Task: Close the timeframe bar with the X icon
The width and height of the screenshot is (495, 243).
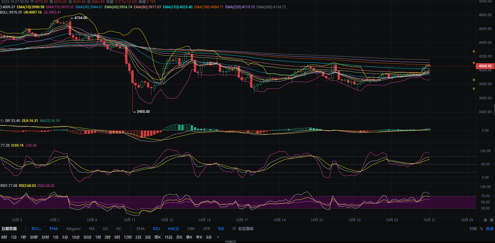Action: click(218, 237)
